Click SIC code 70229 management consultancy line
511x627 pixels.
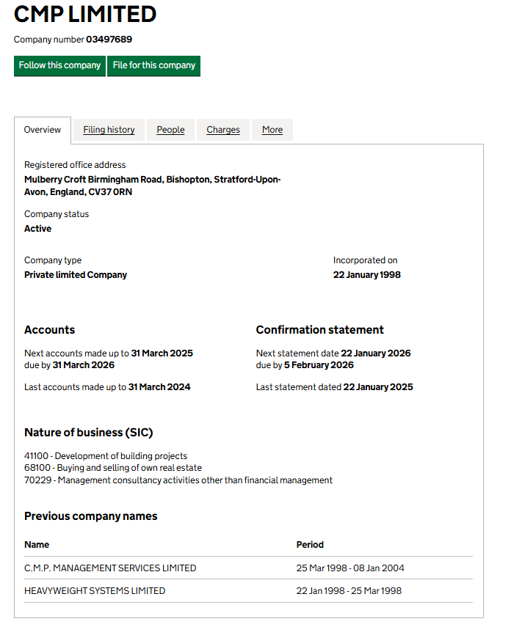pyautogui.click(x=178, y=480)
